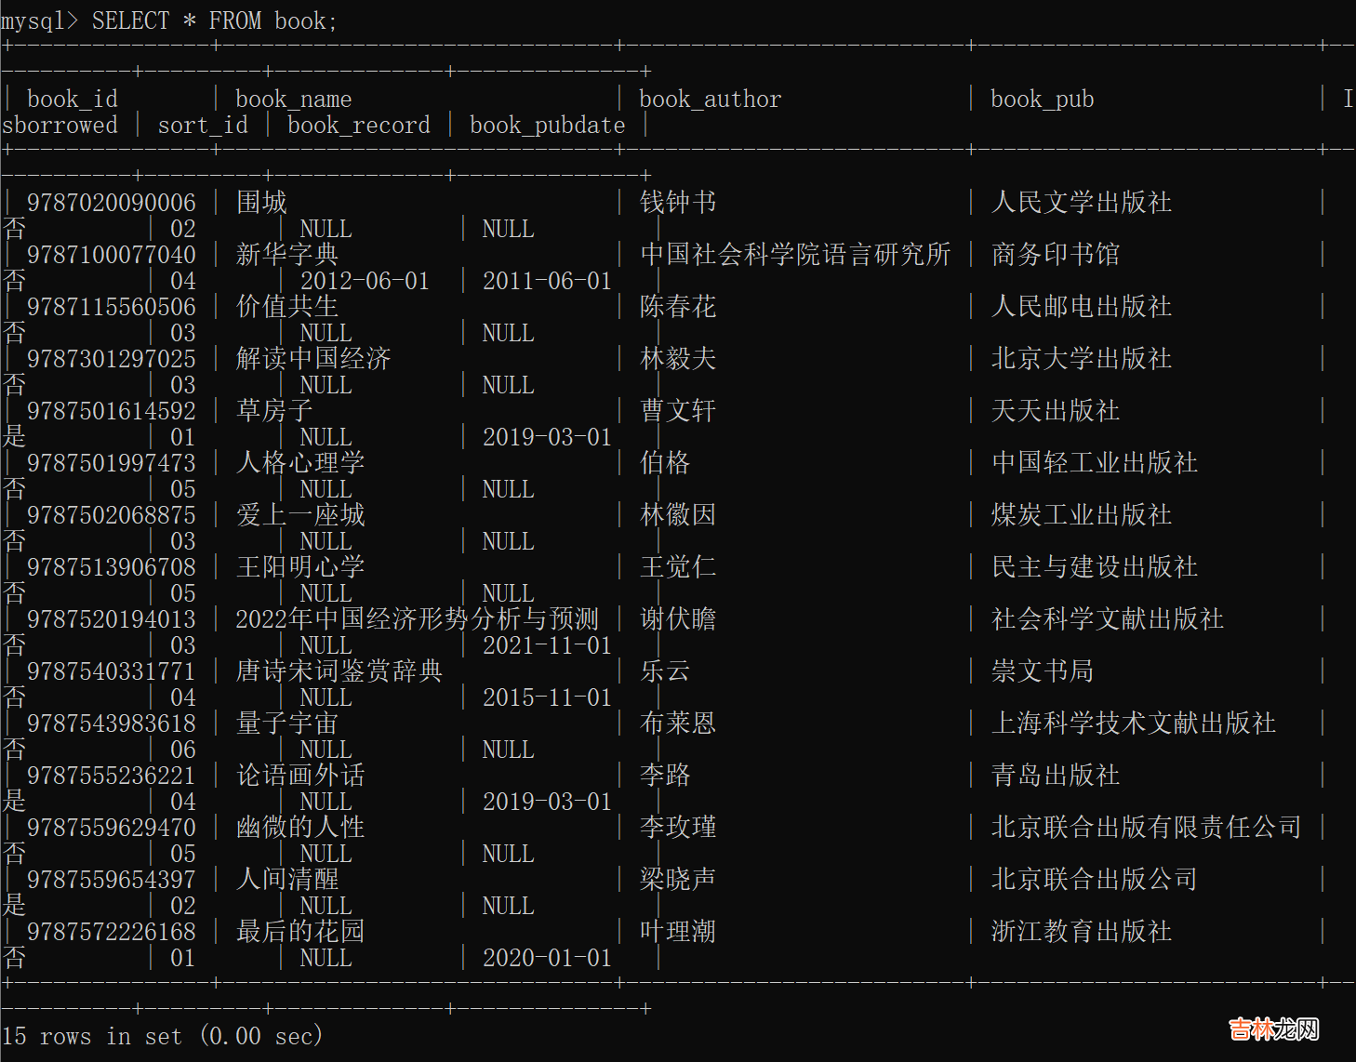Viewport: 1356px width, 1062px height.
Task: Click author 王觉仁
Action: [x=678, y=567]
